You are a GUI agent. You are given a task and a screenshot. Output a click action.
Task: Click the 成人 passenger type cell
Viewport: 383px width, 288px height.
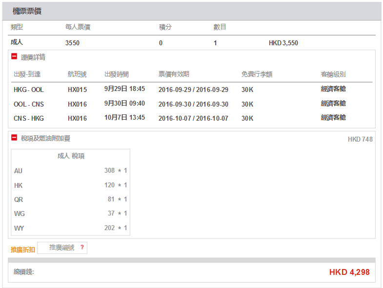click(x=17, y=42)
